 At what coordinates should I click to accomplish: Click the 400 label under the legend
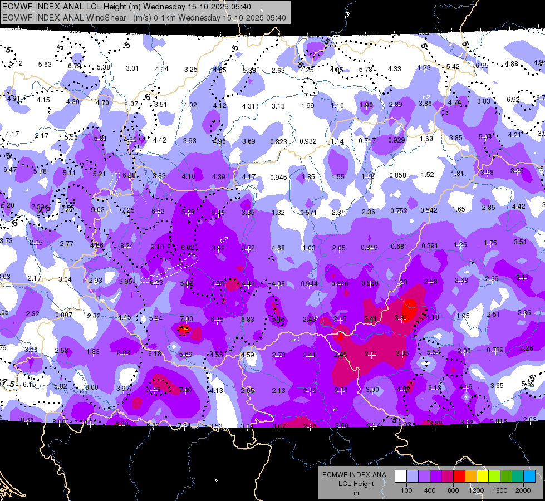[x=430, y=490]
